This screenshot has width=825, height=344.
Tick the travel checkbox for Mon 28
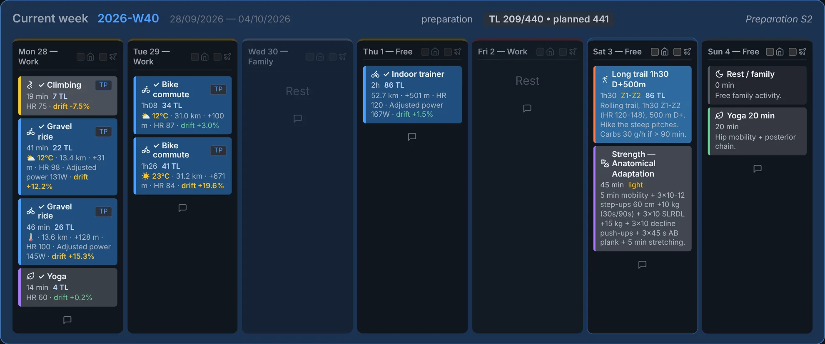[x=103, y=57]
